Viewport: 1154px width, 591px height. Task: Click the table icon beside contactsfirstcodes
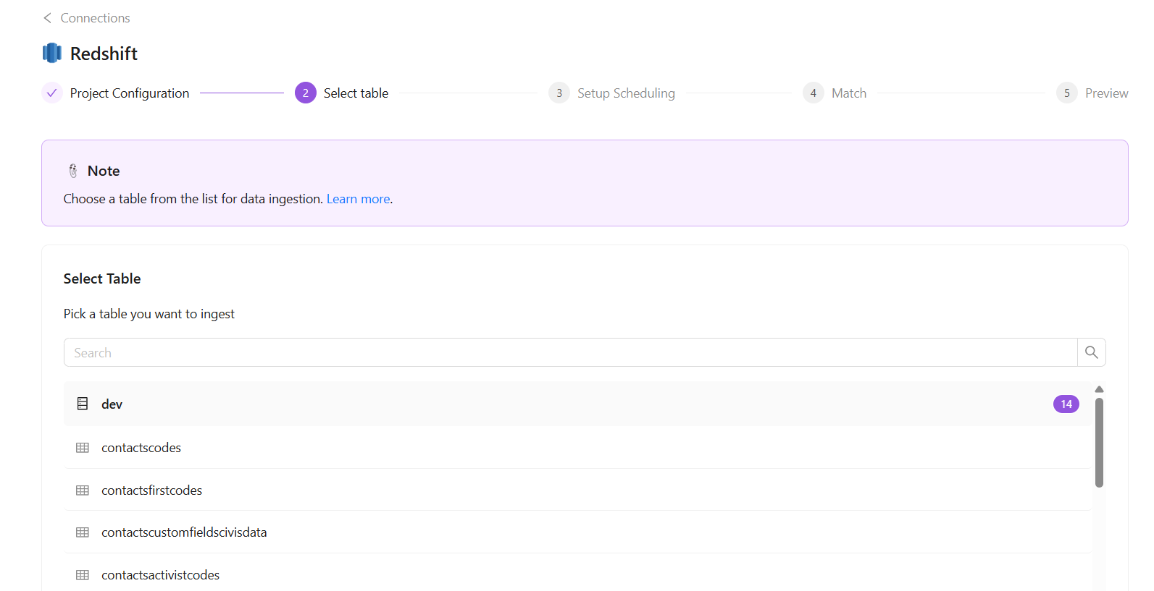(x=83, y=490)
